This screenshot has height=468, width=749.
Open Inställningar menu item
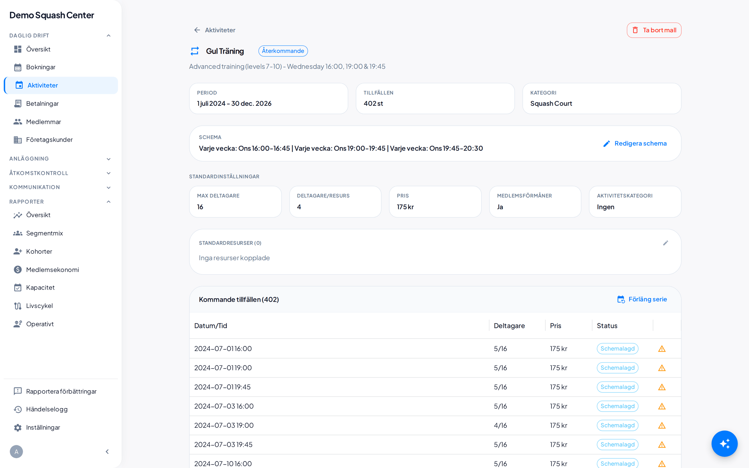tap(61, 427)
